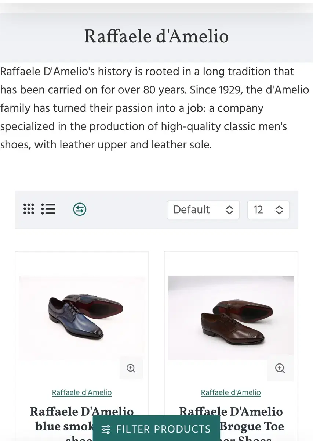Open the Default sort dropdown
The image size is (313, 441).
pyautogui.click(x=203, y=210)
